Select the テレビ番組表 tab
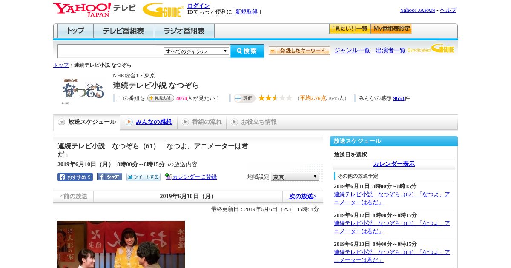This screenshot has width=511, height=268. click(123, 31)
